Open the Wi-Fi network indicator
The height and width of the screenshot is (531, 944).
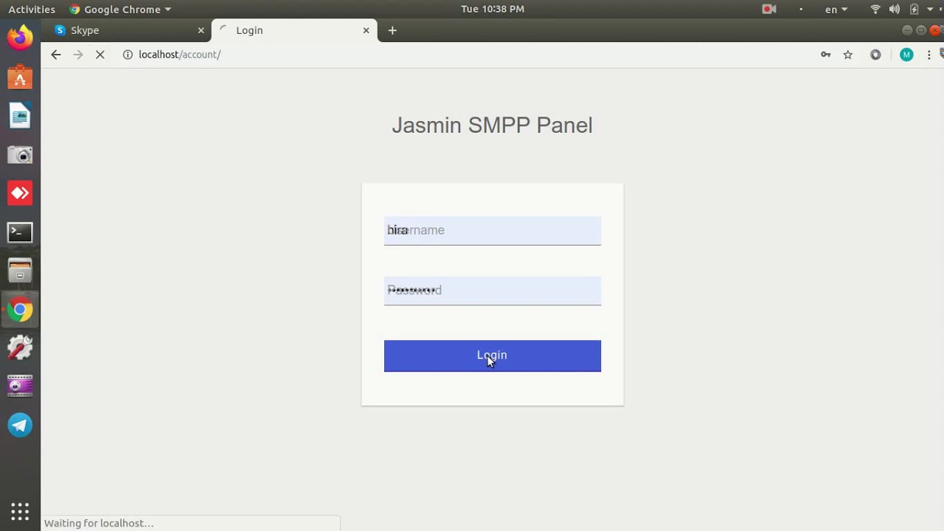[x=875, y=9]
